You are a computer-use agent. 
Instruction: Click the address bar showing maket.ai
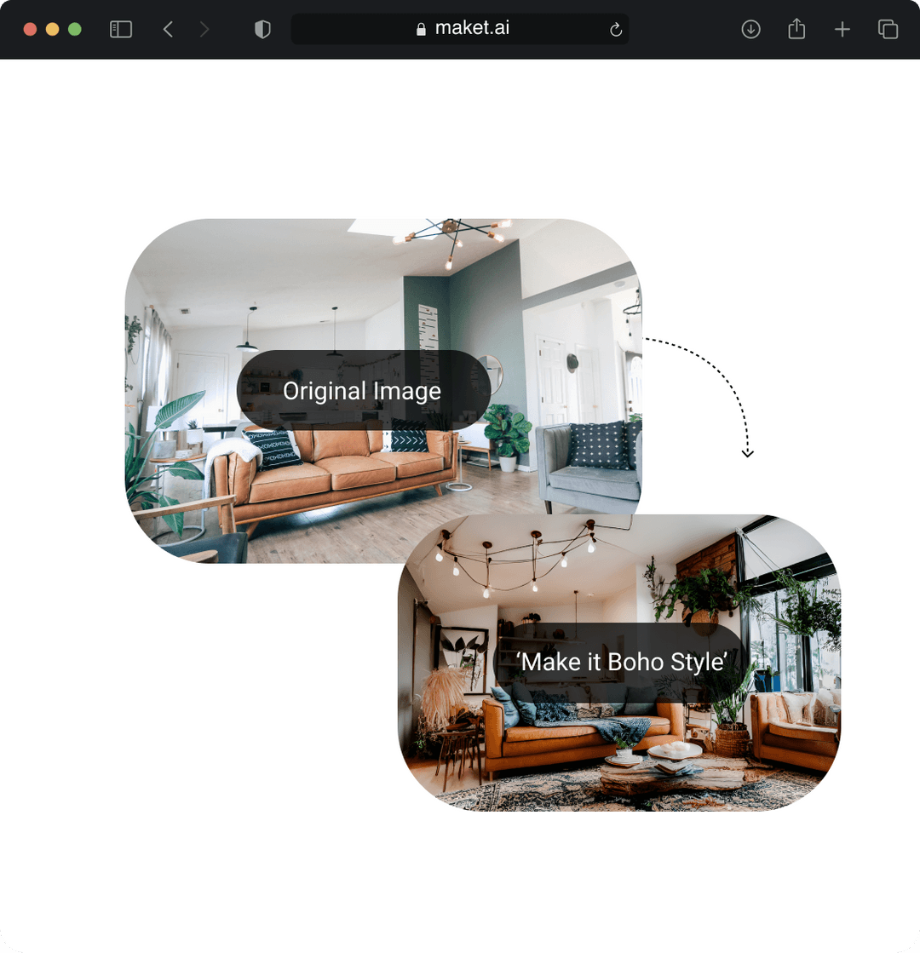460,28
